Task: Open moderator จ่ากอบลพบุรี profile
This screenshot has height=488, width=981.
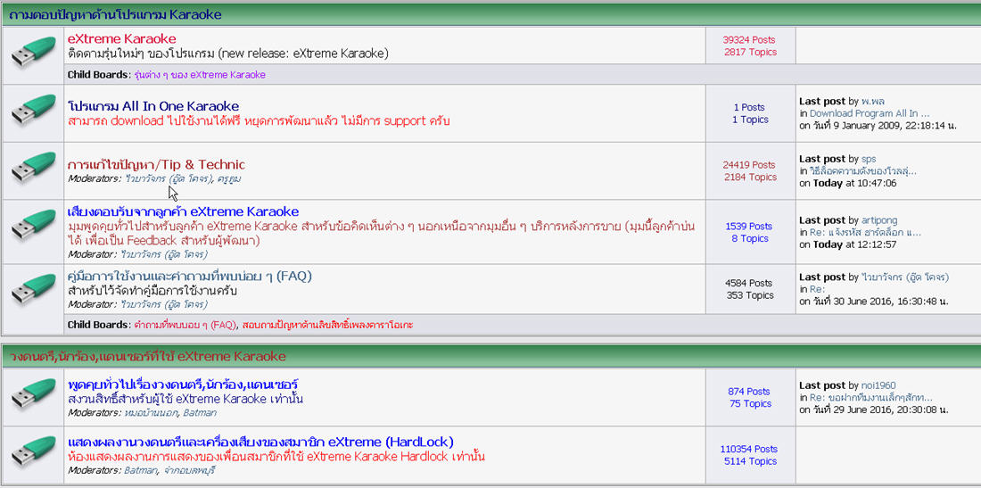Action: 190,470
